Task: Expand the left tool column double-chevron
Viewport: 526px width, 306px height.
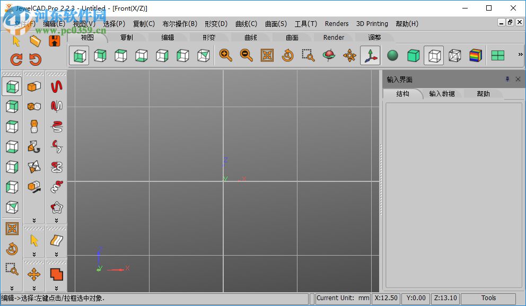Action: pyautogui.click(x=12, y=288)
